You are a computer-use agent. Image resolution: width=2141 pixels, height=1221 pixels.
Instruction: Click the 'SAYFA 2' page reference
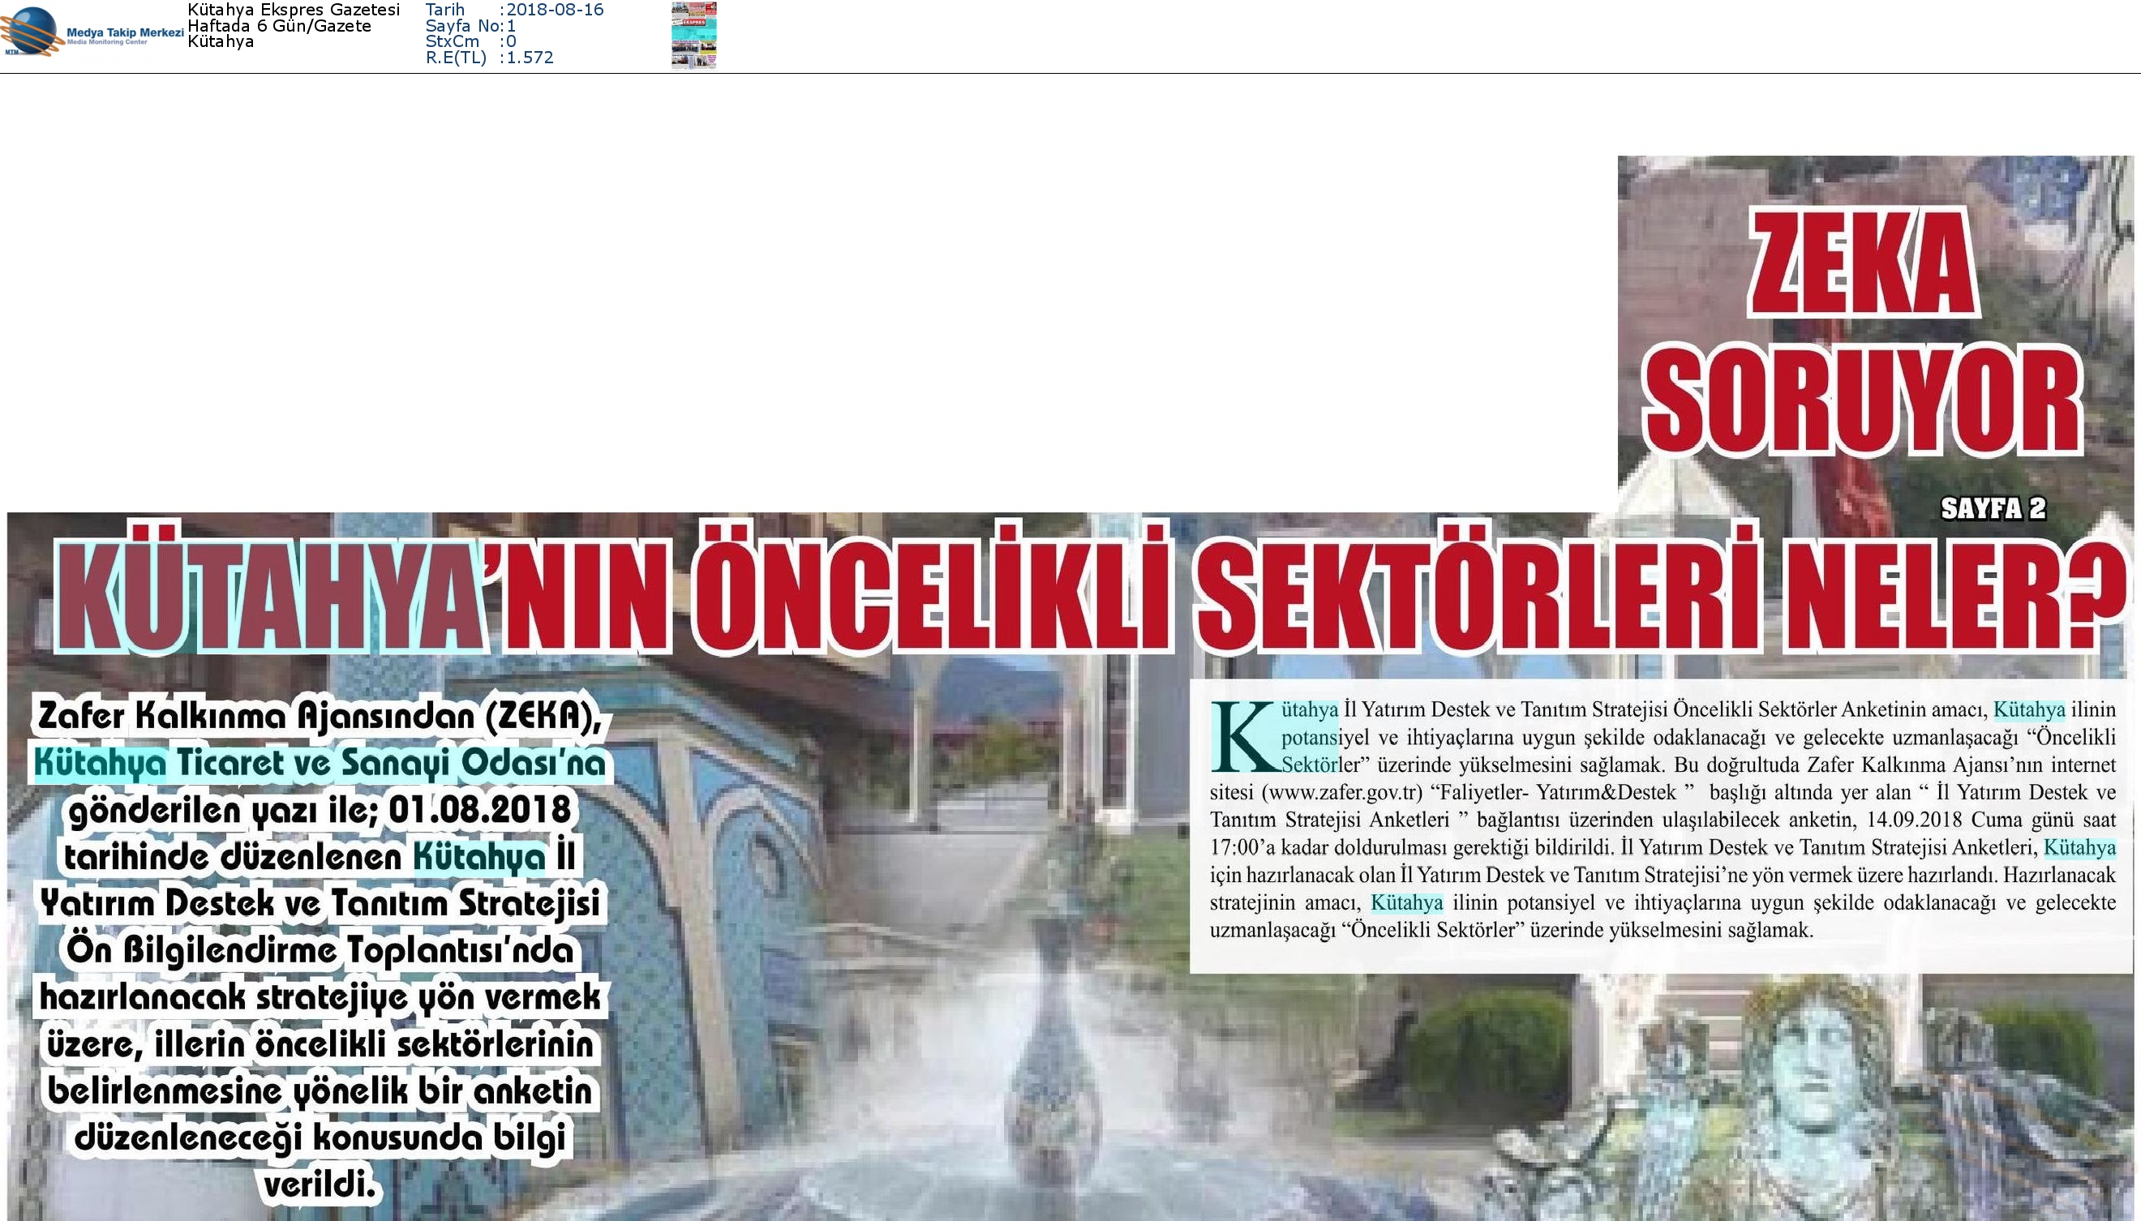pyautogui.click(x=1993, y=508)
